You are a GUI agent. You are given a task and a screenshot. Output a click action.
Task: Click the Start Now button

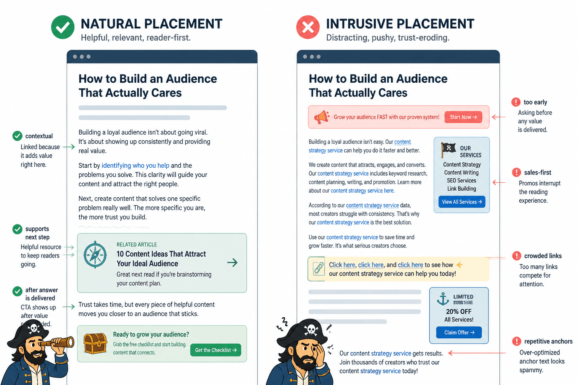464,117
